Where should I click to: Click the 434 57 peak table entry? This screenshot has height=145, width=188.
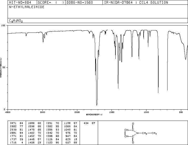[x=89, y=123]
